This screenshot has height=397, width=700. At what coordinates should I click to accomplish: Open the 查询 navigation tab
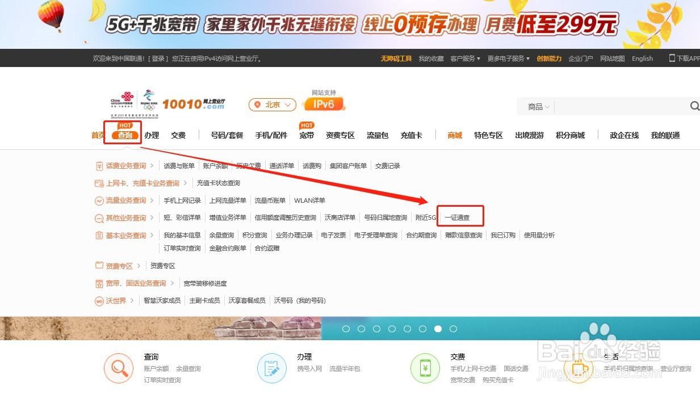(125, 135)
